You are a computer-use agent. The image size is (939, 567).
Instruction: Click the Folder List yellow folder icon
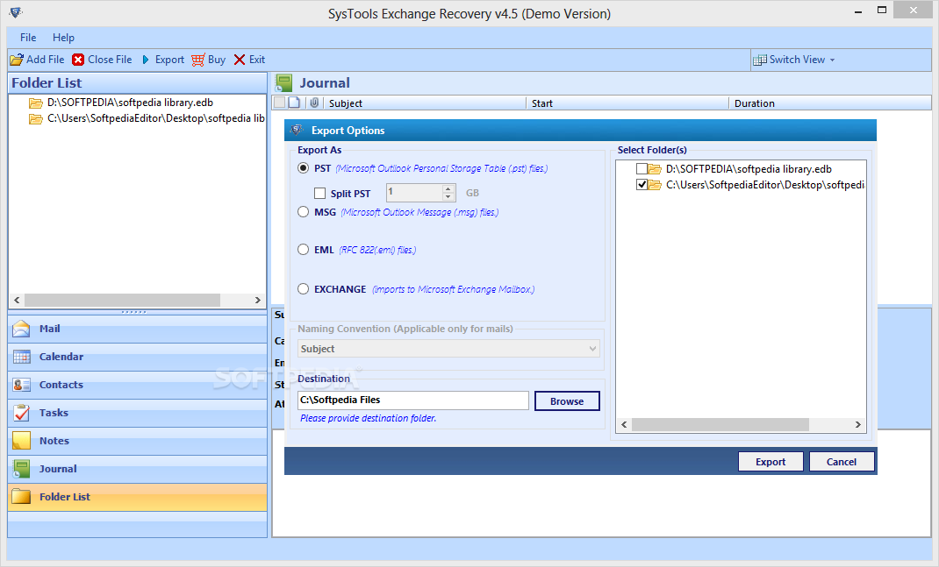click(x=22, y=496)
